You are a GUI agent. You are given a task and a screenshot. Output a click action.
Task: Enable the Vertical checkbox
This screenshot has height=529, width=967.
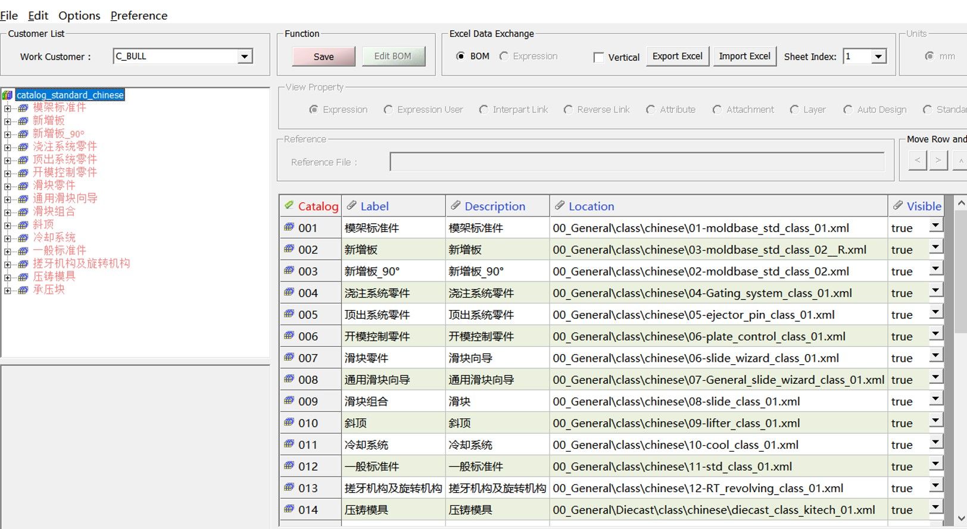pos(598,57)
